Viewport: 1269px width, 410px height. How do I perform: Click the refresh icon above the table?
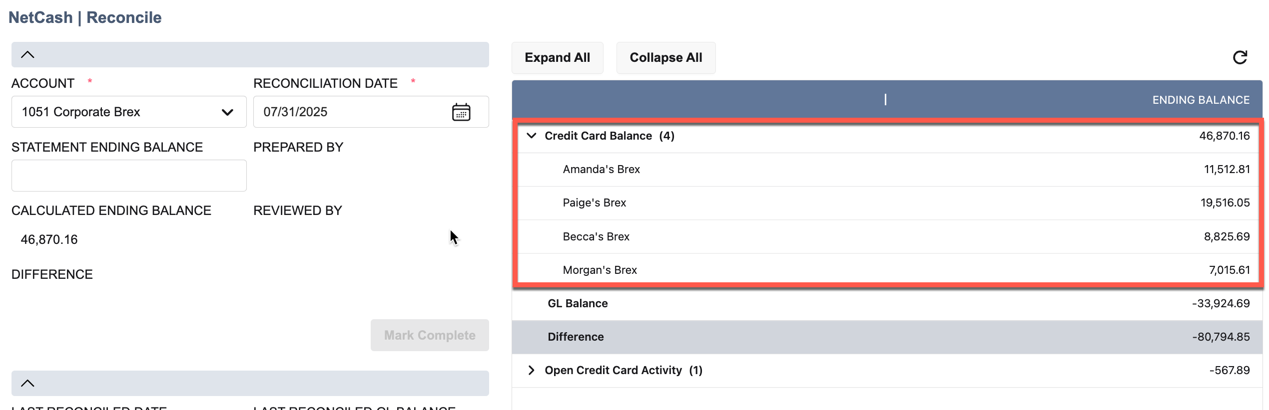1240,58
